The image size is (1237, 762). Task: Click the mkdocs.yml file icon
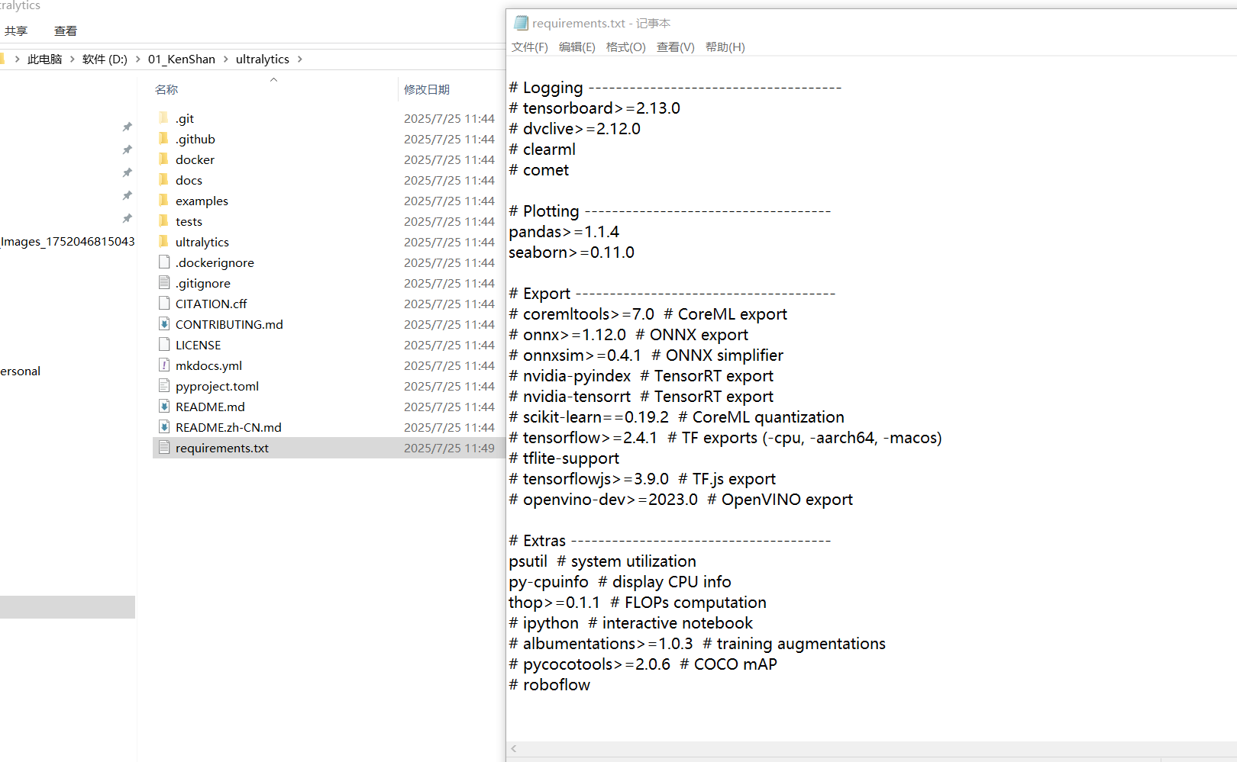pos(164,365)
